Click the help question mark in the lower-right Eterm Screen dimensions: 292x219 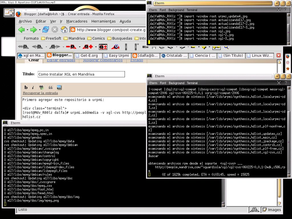point(286,83)
